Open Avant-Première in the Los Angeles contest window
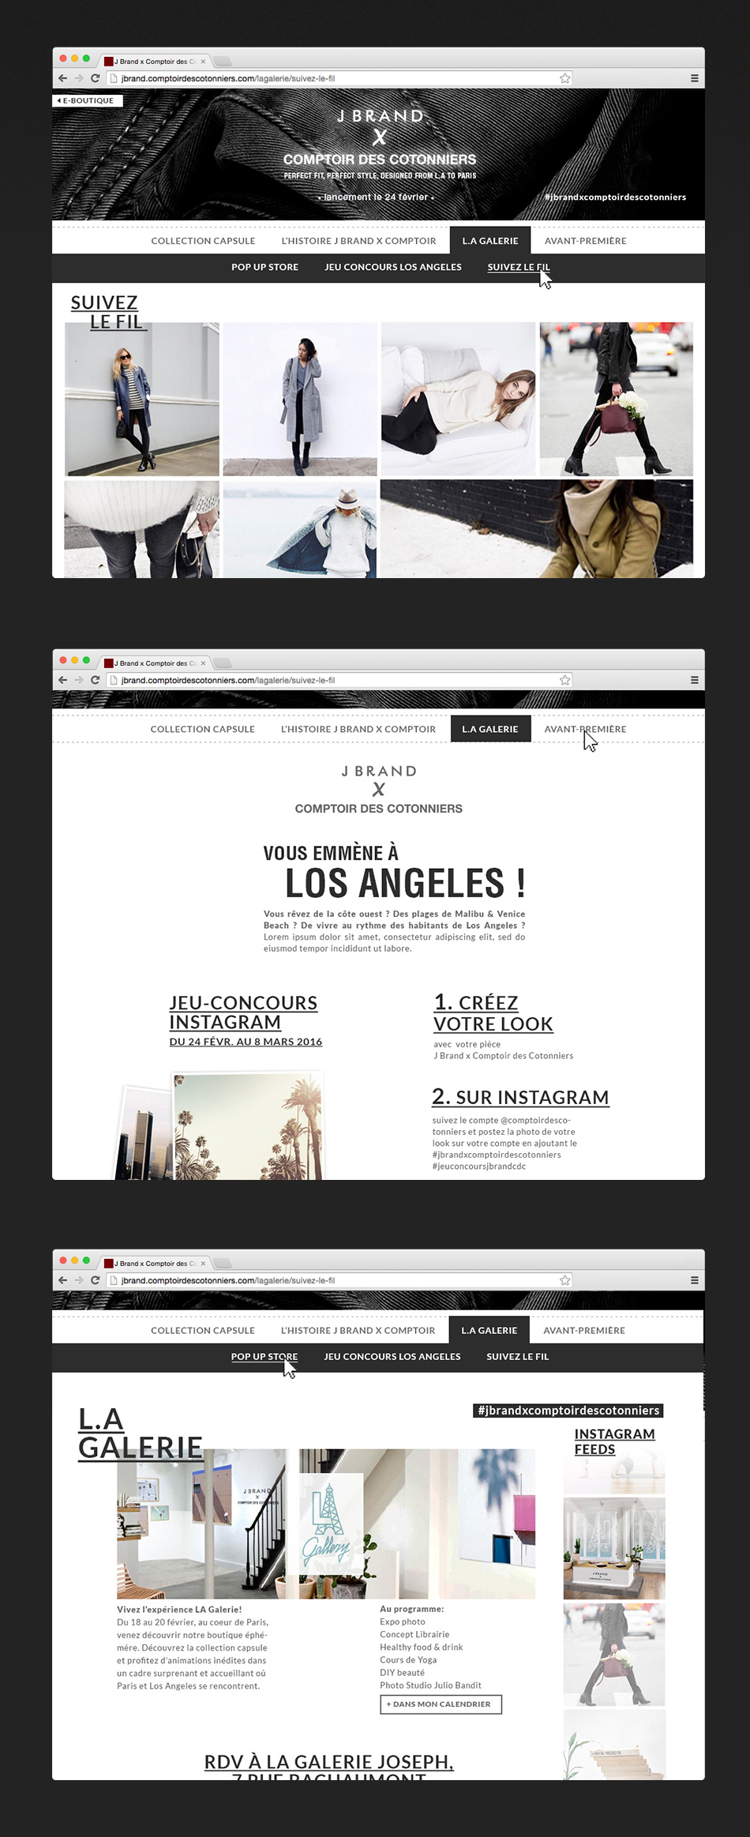750x1837 pixels. click(x=585, y=729)
